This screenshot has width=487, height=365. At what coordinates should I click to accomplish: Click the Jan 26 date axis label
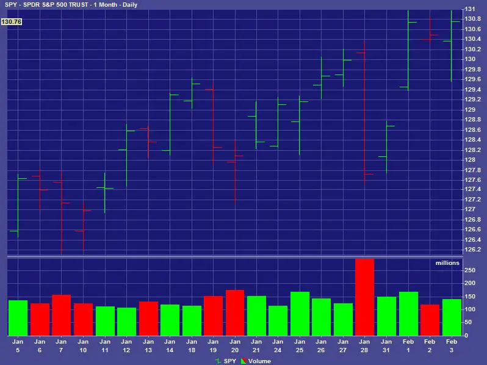pos(321,345)
